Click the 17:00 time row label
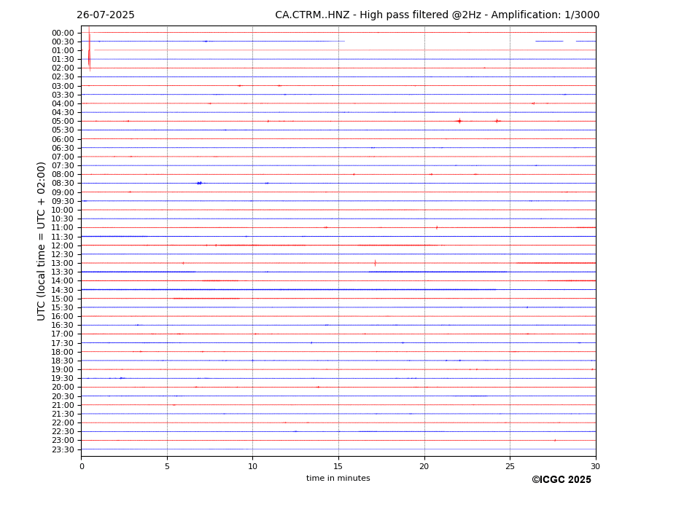 tap(63, 334)
